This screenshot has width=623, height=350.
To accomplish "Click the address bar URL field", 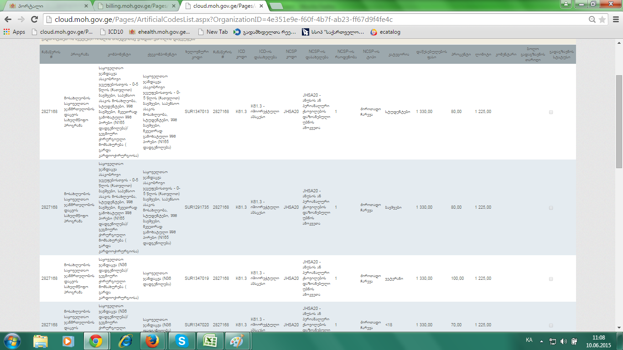I will pyautogui.click(x=315, y=20).
